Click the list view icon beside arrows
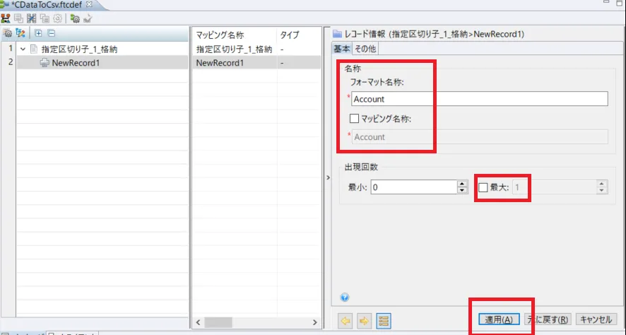This screenshot has width=626, height=335. (x=384, y=320)
